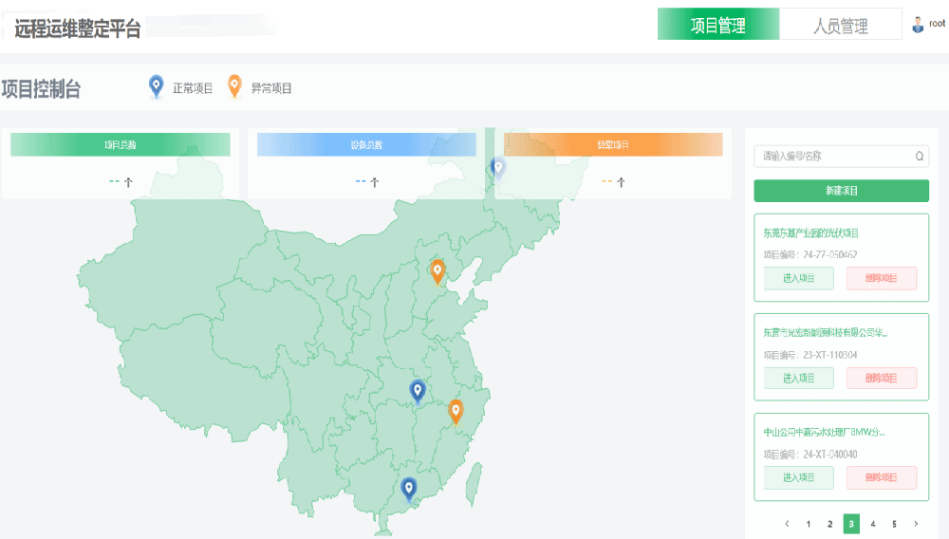Viewport: 949px width, 539px height.
Task: Click the blue map pin in central China
Action: pos(418,390)
